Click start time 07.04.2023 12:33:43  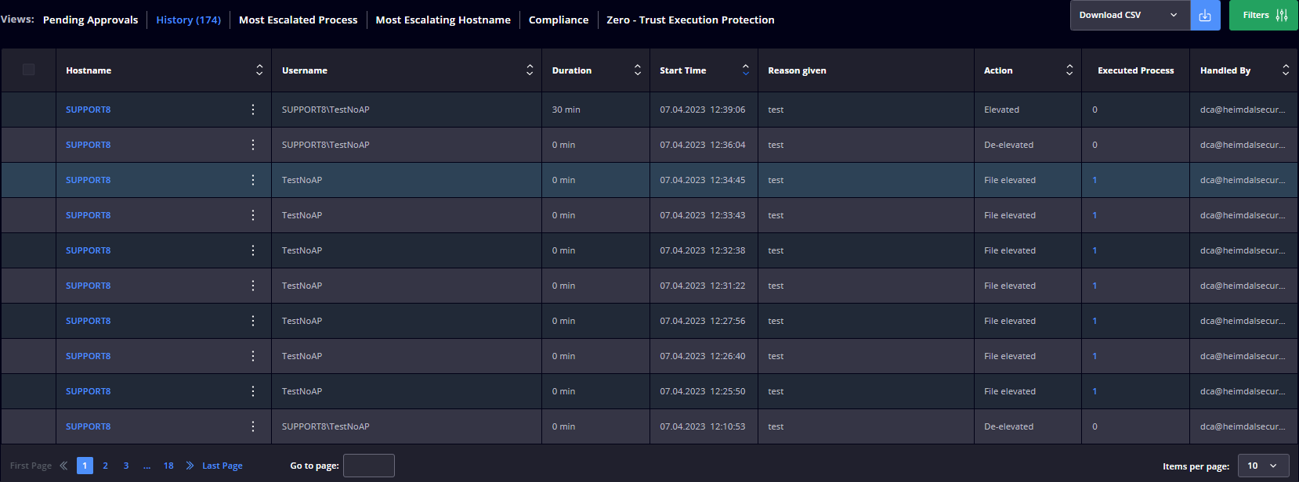702,215
